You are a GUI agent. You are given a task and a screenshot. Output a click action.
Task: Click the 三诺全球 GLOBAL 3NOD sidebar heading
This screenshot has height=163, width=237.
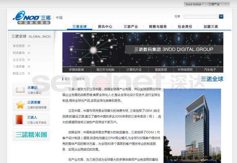point(31,36)
